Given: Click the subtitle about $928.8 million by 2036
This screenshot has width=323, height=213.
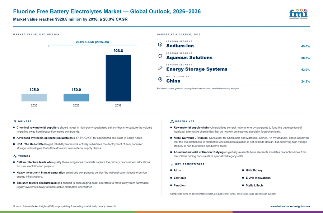Looking at the screenshot, I should tap(70, 19).
